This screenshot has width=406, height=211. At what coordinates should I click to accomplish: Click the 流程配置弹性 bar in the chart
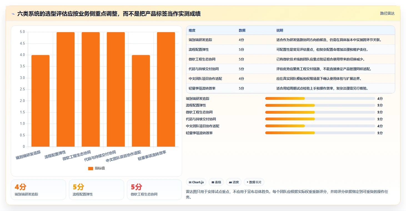click(66, 89)
